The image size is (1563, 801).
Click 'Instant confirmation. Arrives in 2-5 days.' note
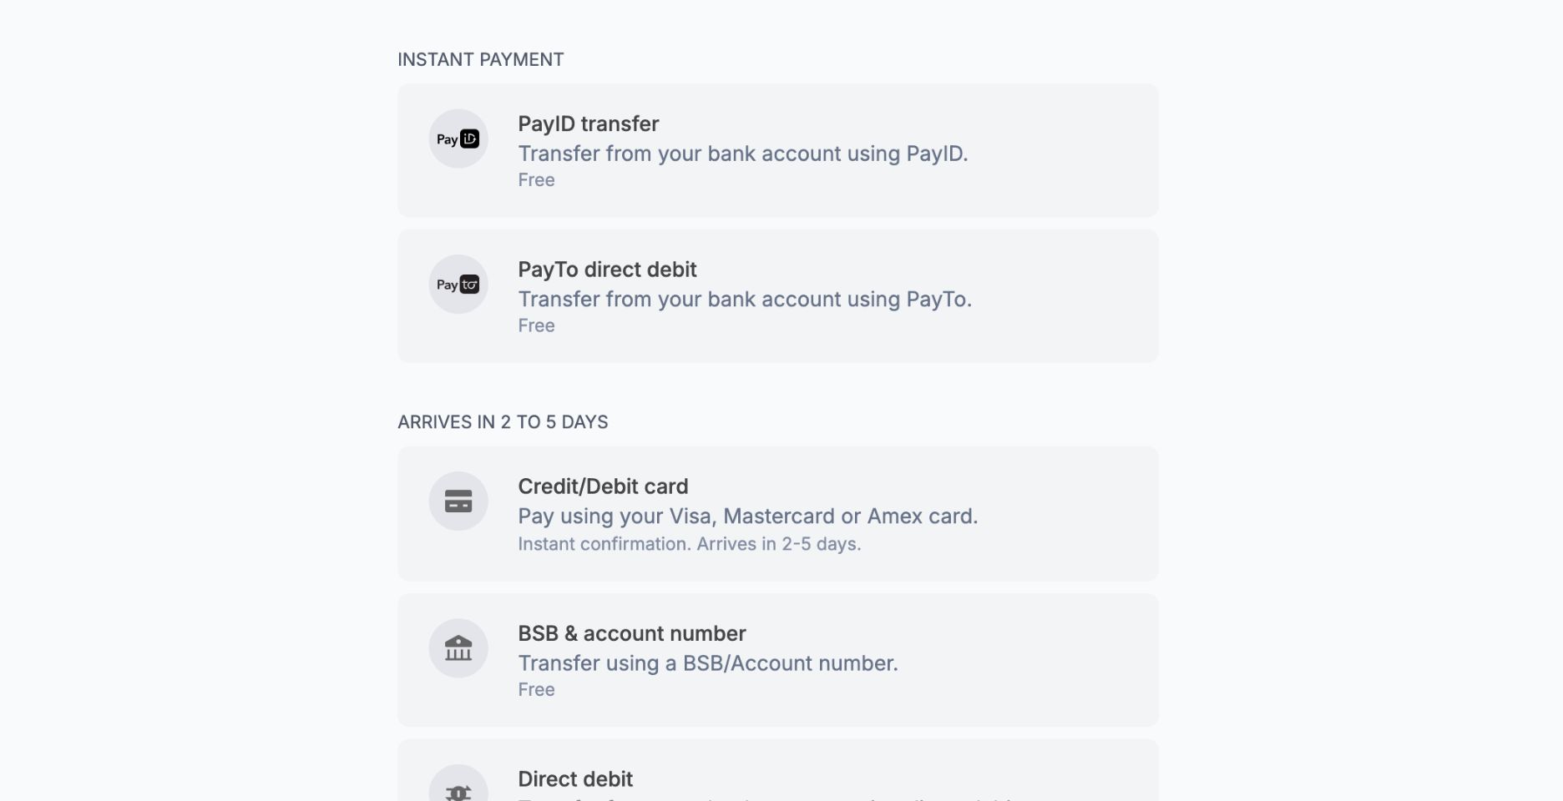coord(690,544)
